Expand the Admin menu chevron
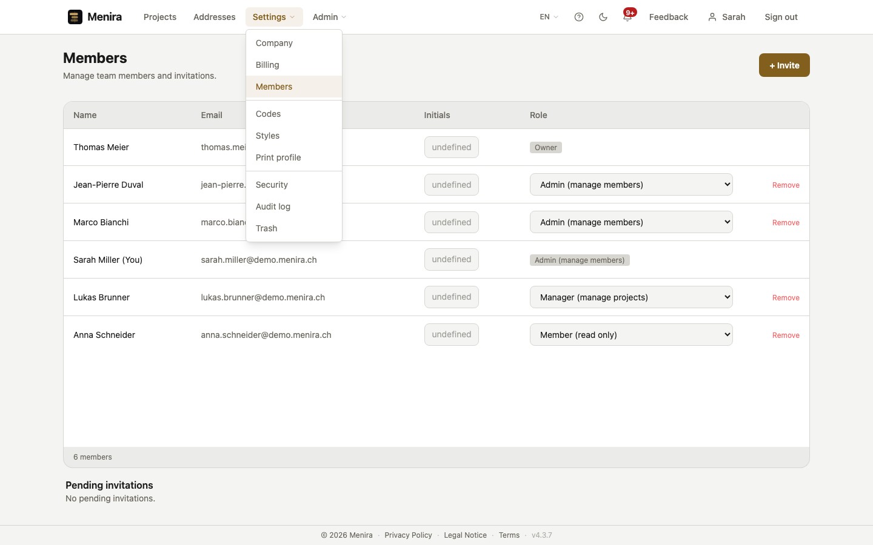 [344, 17]
